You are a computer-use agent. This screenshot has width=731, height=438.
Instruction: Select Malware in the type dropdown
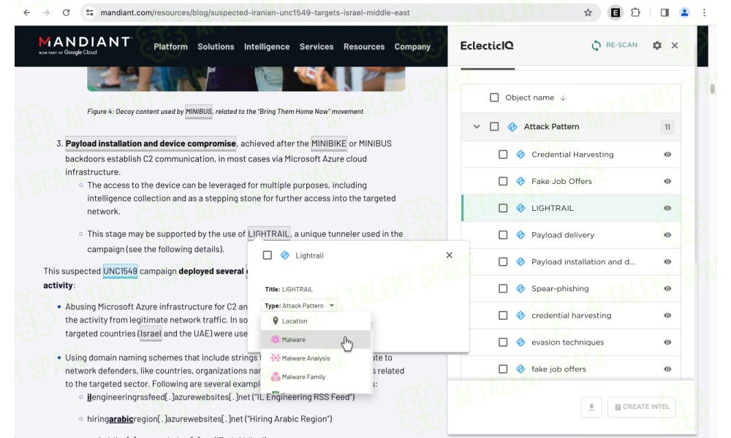click(x=316, y=339)
